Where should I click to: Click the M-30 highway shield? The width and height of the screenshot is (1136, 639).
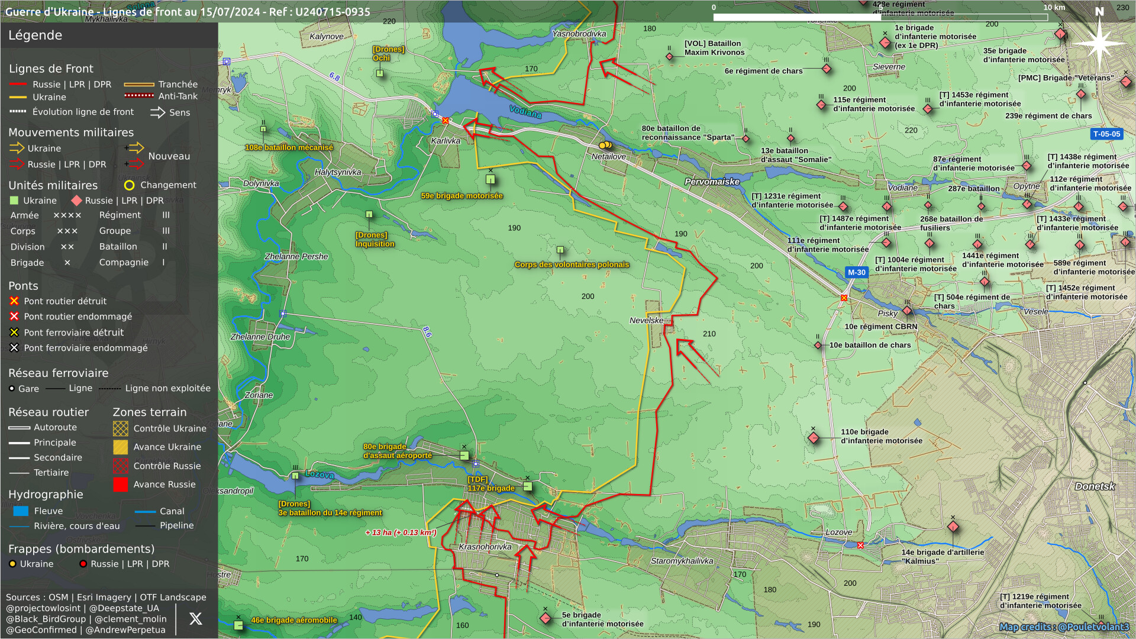(856, 272)
